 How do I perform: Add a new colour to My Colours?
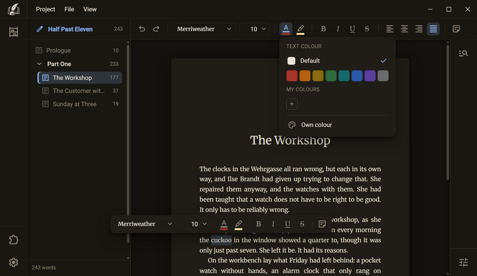point(292,104)
